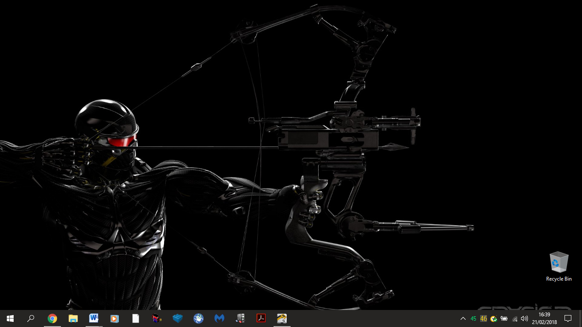Open the taskbar search magnifier
This screenshot has width=582, height=327.
click(31, 318)
